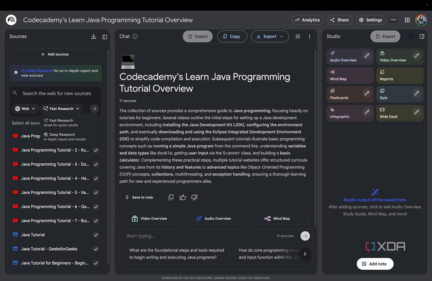Click the gray Export button in Studio
Viewport: 432px width, 281px height.
click(x=385, y=36)
